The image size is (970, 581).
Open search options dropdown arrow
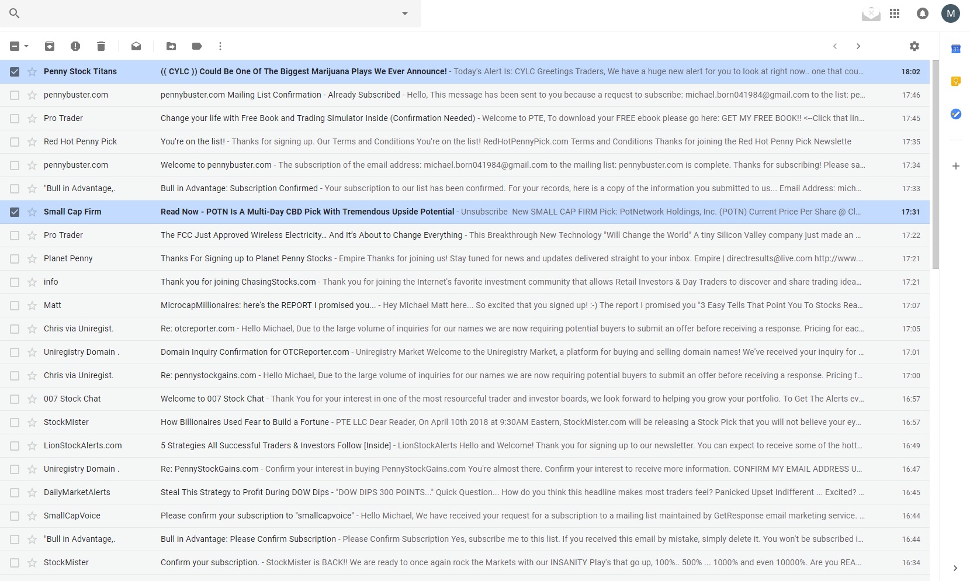pyautogui.click(x=405, y=13)
